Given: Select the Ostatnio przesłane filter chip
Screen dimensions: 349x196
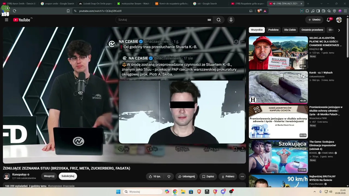Looking at the screenshot, I should click(x=312, y=30).
